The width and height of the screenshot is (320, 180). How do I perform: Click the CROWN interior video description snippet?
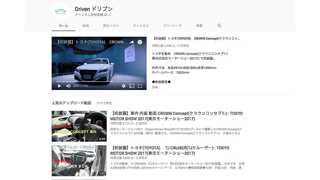click(x=176, y=131)
